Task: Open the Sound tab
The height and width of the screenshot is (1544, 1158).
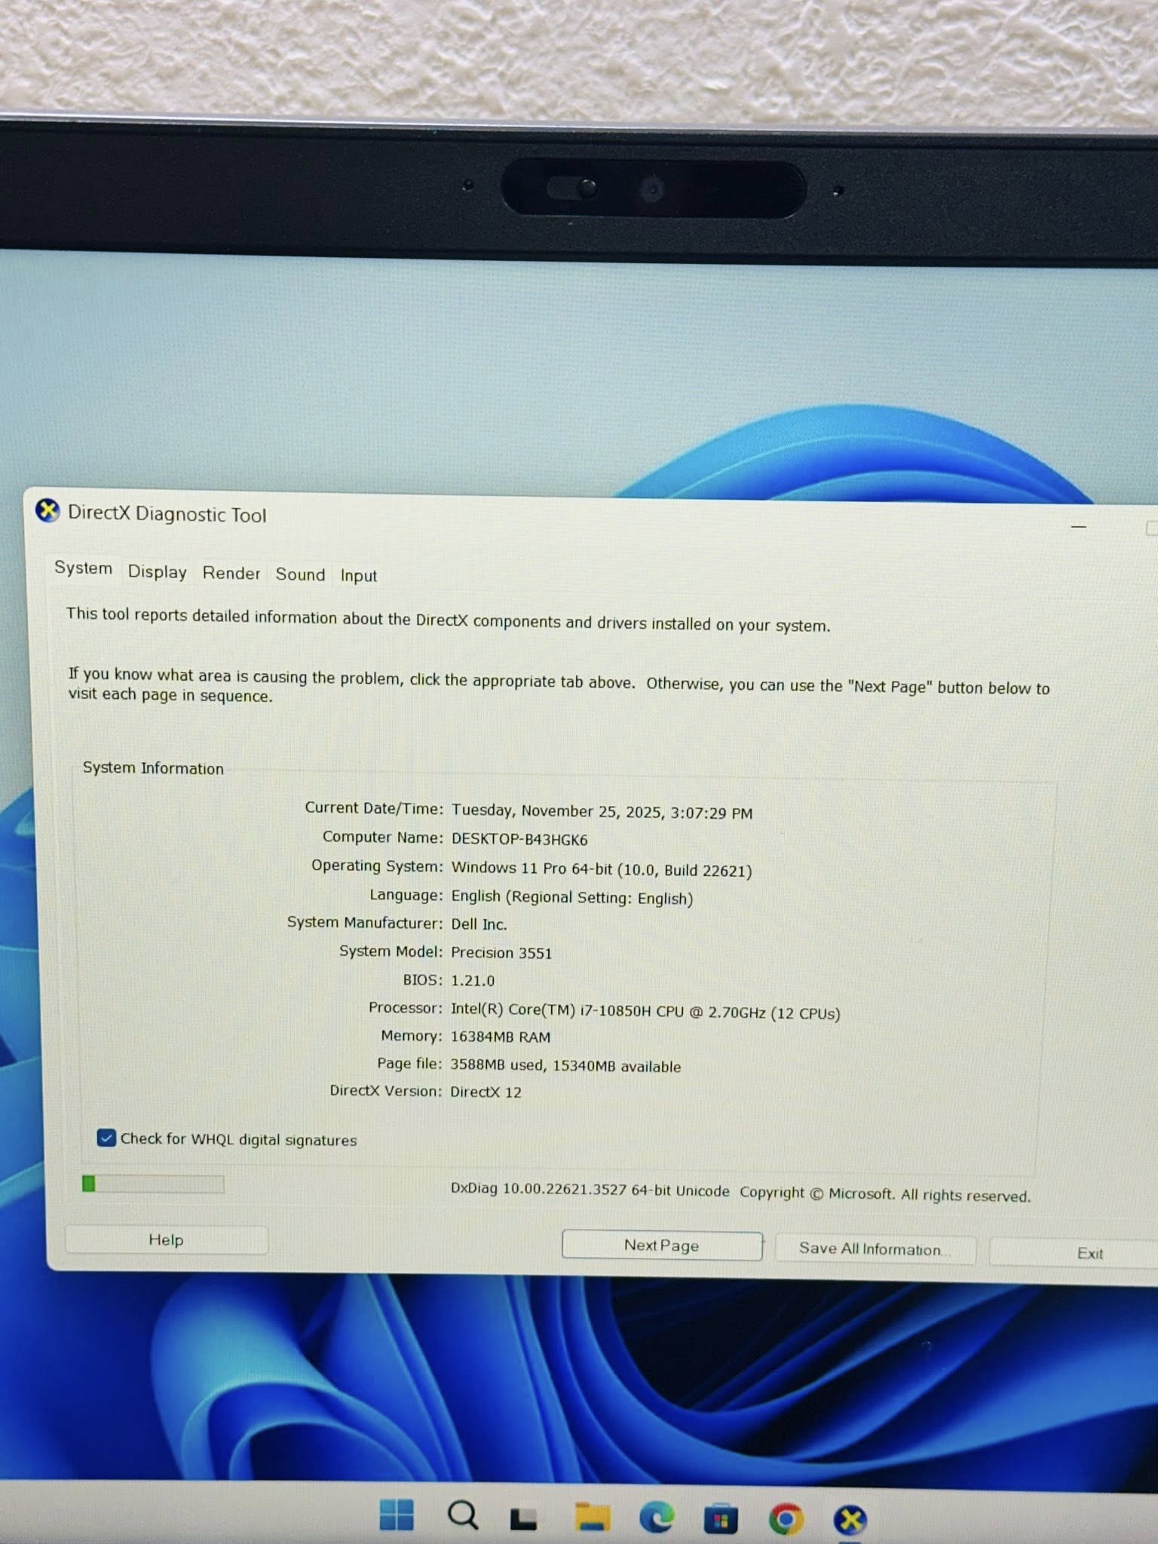Action: [300, 574]
